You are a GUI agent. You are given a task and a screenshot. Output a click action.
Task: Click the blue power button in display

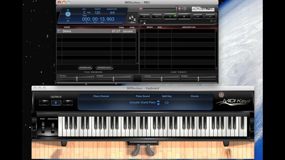pos(68,14)
